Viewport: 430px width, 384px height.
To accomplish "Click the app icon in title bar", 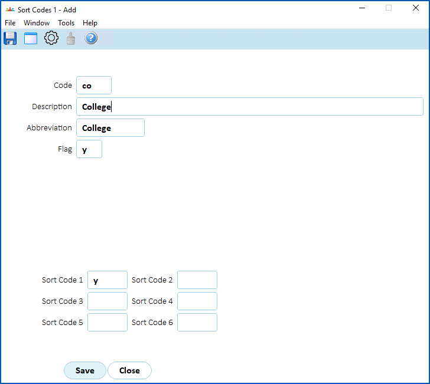I will pos(10,9).
